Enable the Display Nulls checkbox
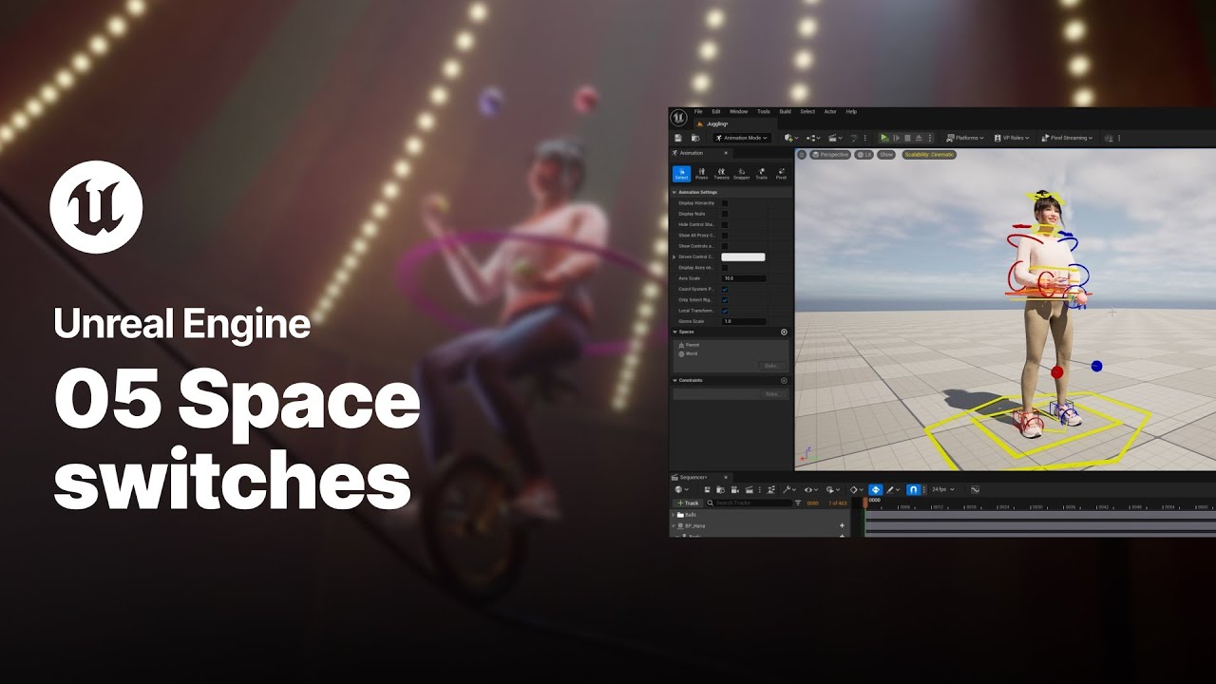 pos(725,214)
